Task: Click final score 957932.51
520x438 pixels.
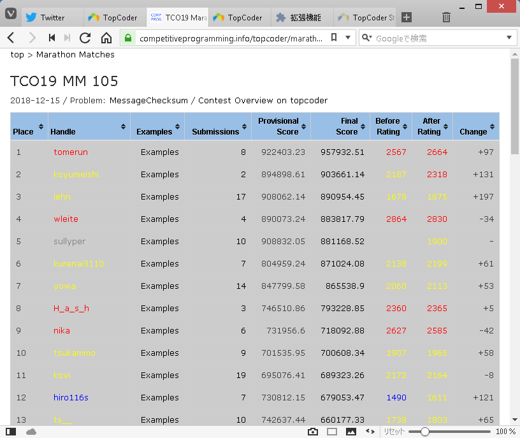Action: (x=342, y=152)
